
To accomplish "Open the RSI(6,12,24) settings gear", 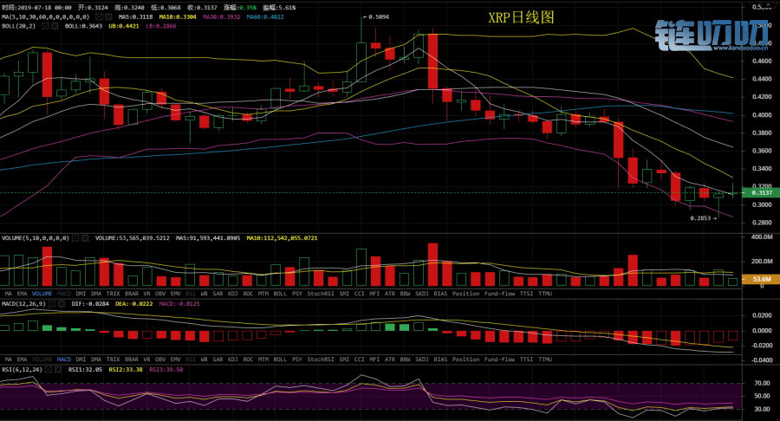I will tap(49, 370).
